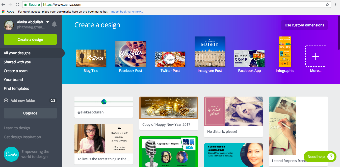Viewport: 340px width, 167px height.
Task: Open the Apps bookmarks shortcut
Action: 8,12
